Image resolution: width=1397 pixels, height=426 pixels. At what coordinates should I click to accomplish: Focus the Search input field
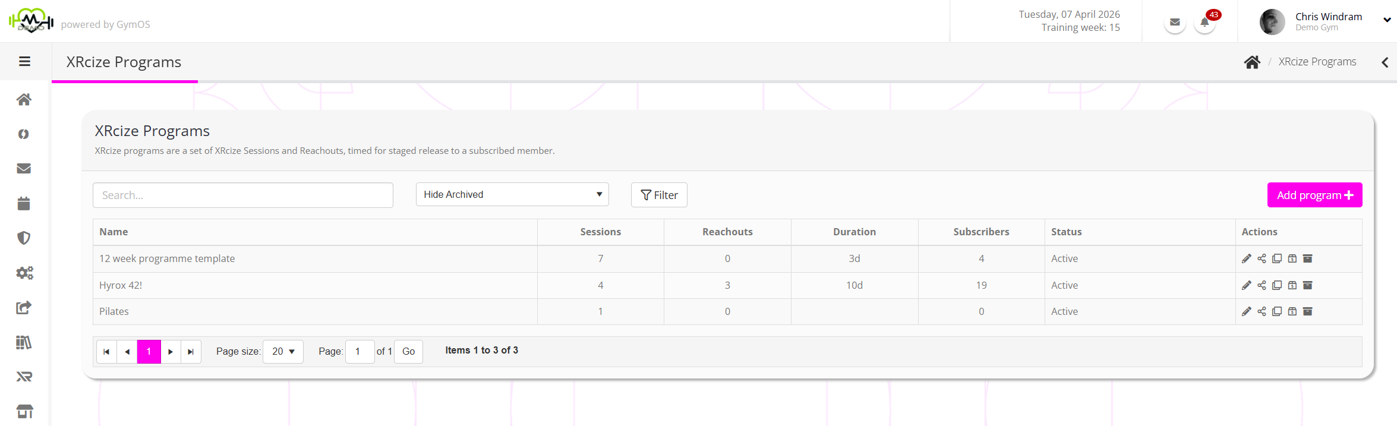tap(242, 195)
